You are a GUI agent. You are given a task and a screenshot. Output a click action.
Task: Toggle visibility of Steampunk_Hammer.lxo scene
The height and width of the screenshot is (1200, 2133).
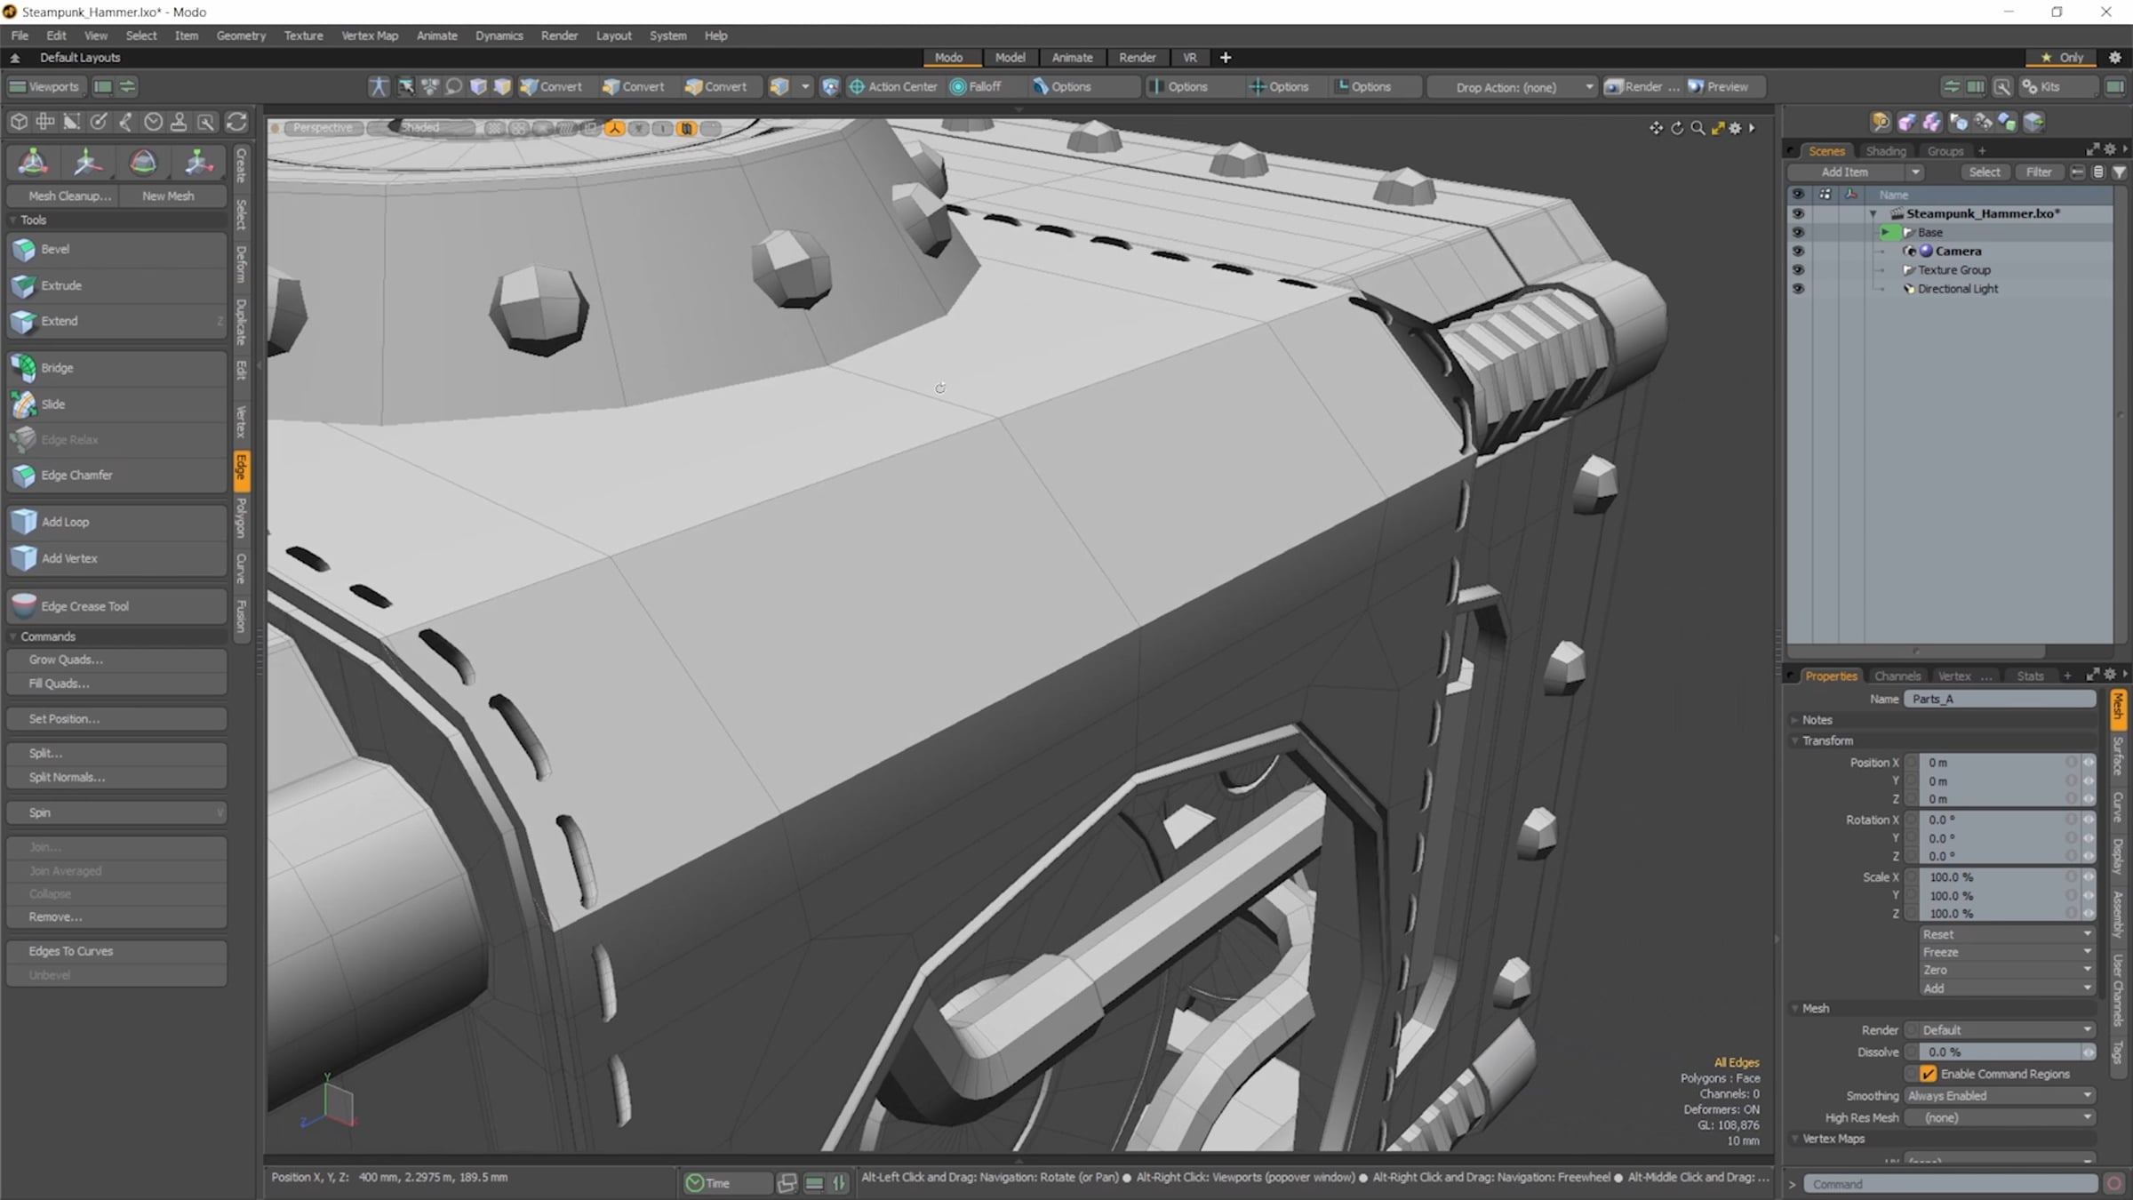pos(1798,214)
